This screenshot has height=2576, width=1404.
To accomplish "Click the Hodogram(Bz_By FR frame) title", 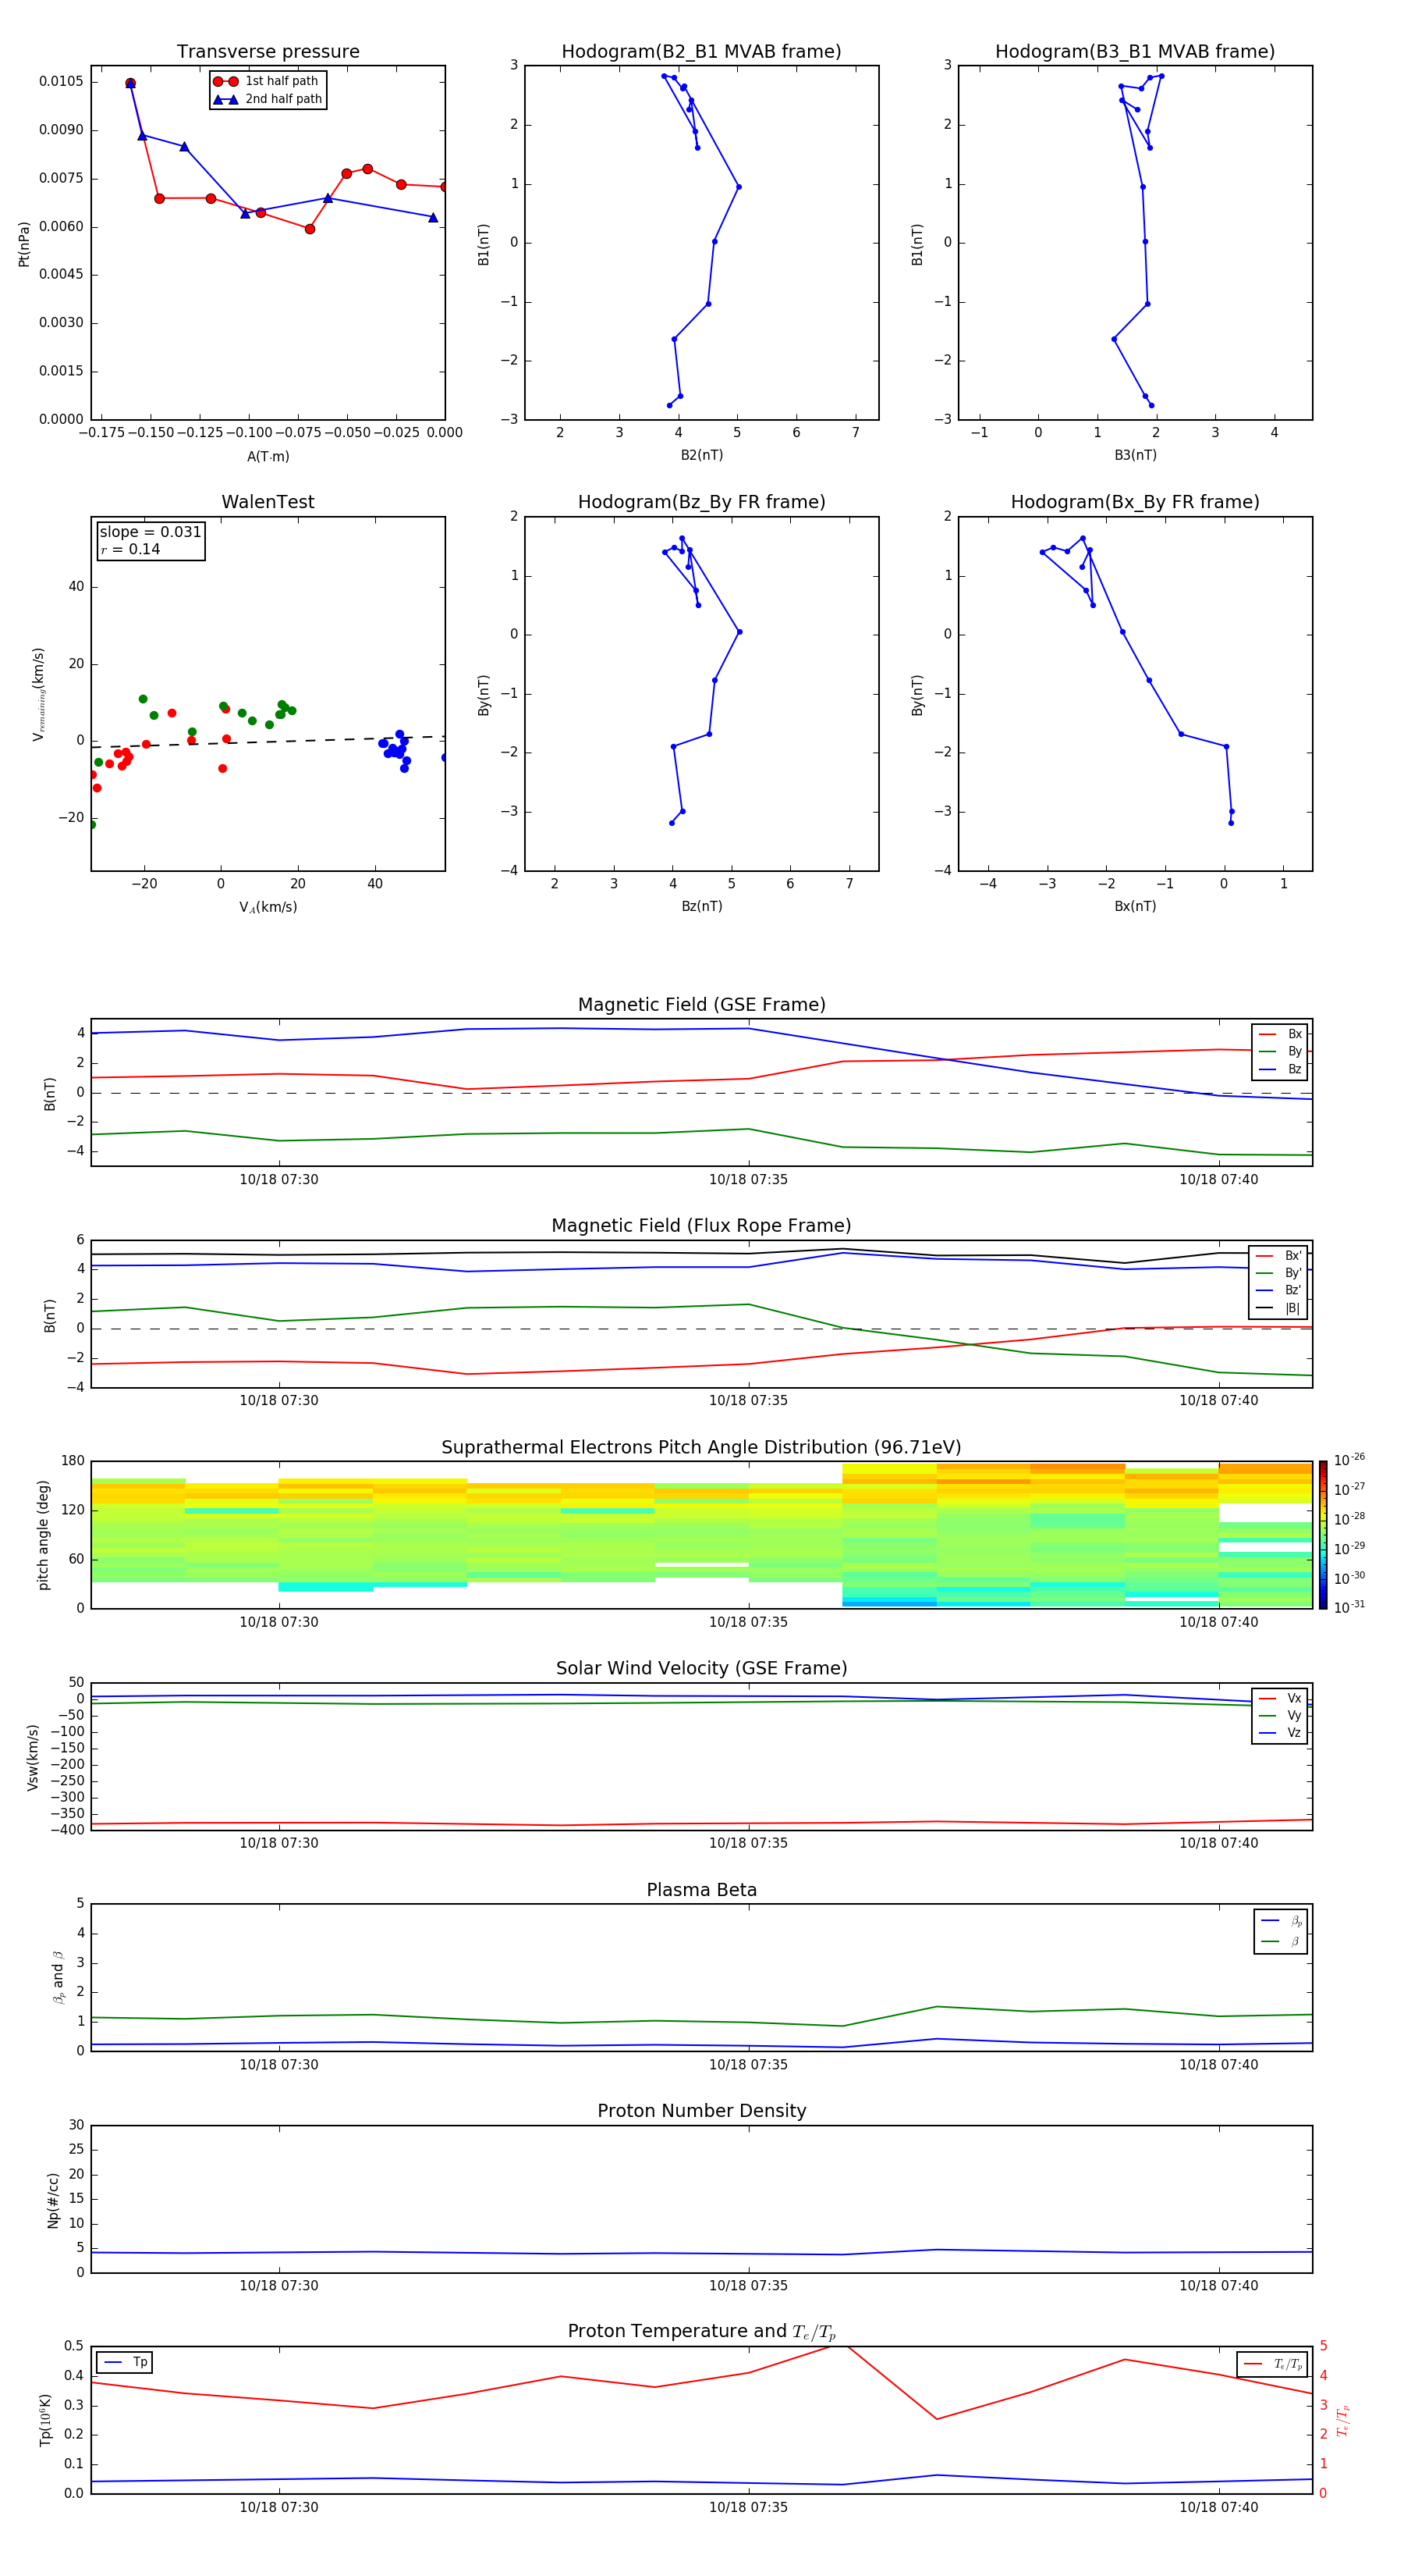I will tap(701, 502).
